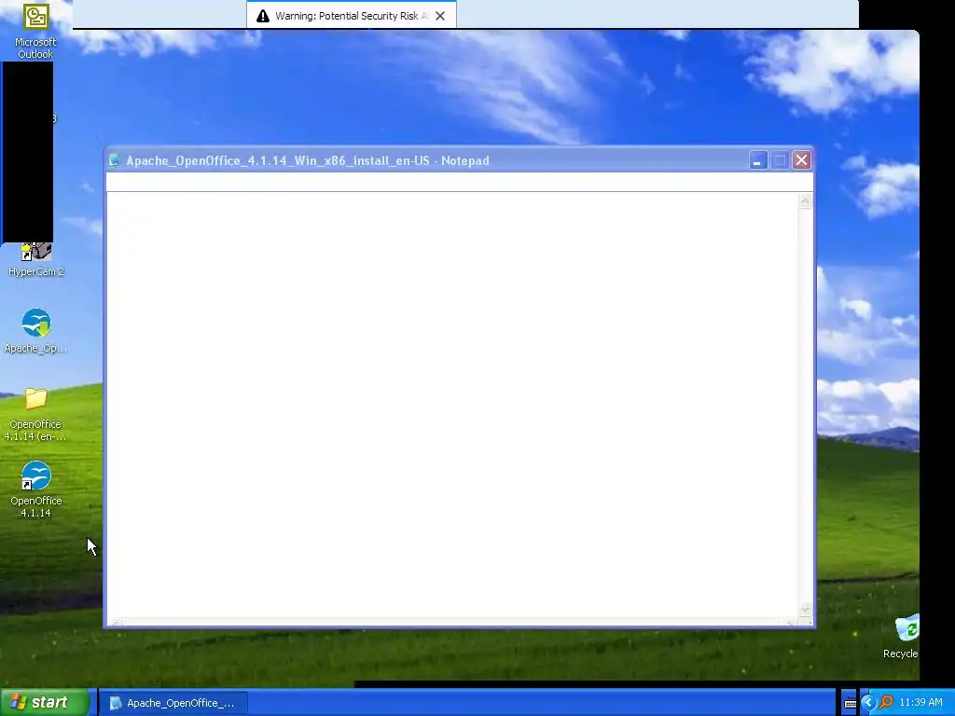Open the Start menu
This screenshot has height=716, width=955.
point(45,702)
